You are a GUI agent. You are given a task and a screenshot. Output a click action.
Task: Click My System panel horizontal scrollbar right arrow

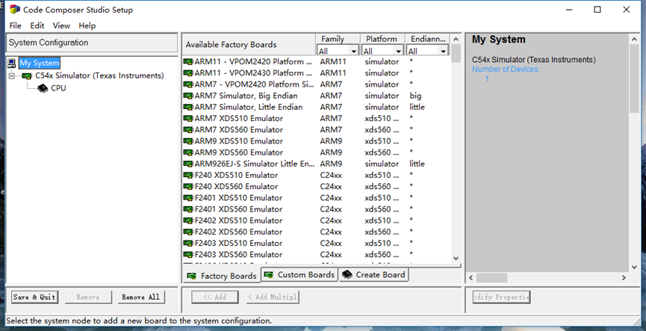[x=624, y=278]
